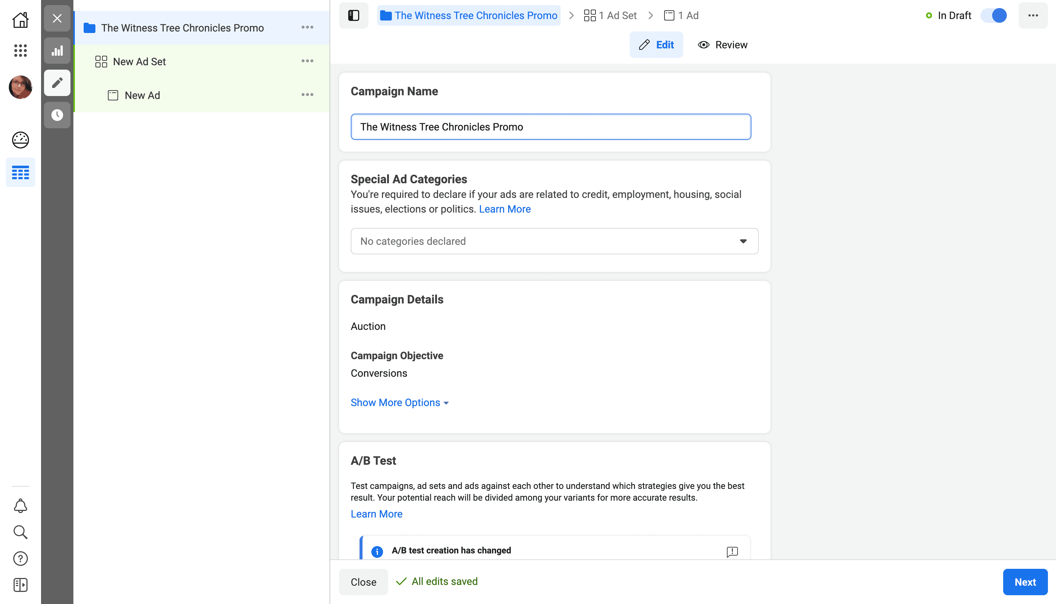Click the Learn More link for Special Ad Categories
Image resolution: width=1056 pixels, height=604 pixels.
point(505,209)
